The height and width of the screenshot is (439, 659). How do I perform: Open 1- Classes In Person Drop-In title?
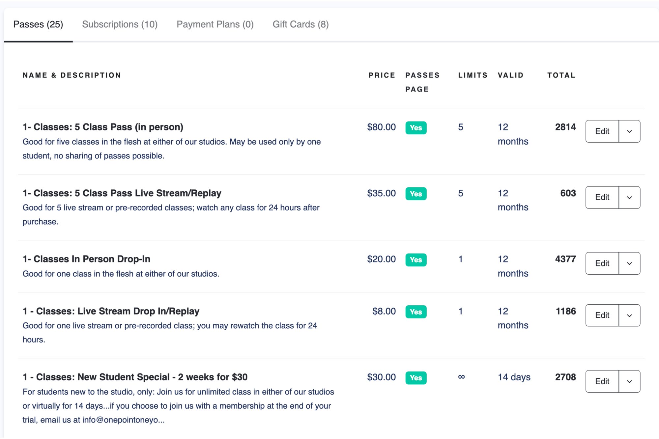click(x=86, y=259)
